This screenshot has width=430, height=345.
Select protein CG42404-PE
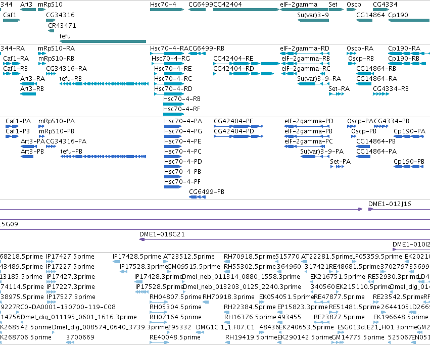(x=238, y=126)
